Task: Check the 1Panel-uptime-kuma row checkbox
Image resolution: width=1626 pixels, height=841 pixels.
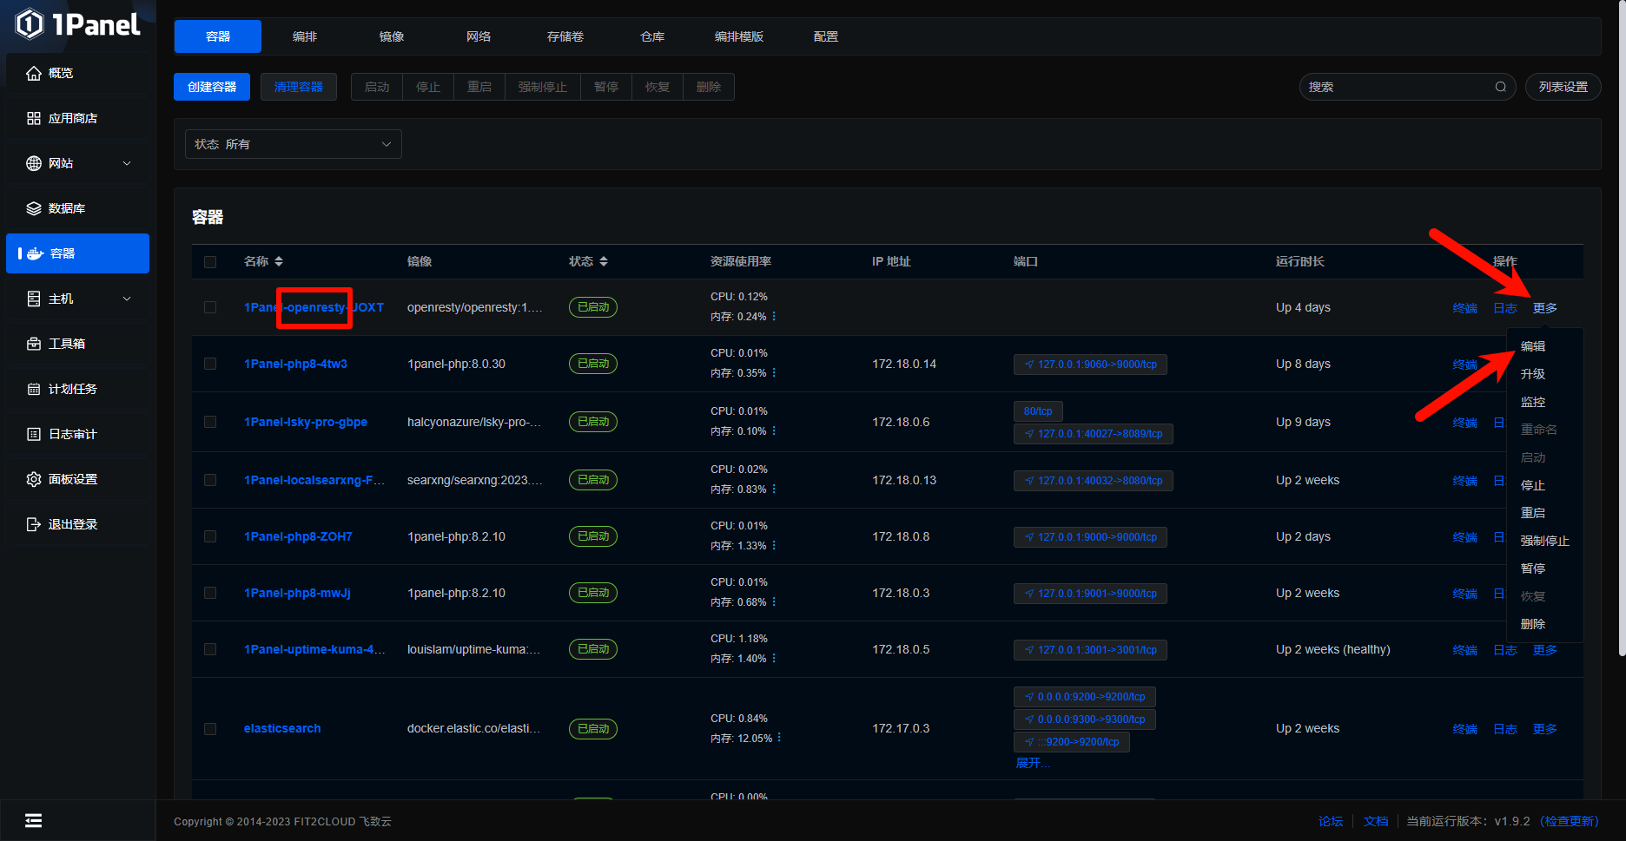Action: point(210,649)
